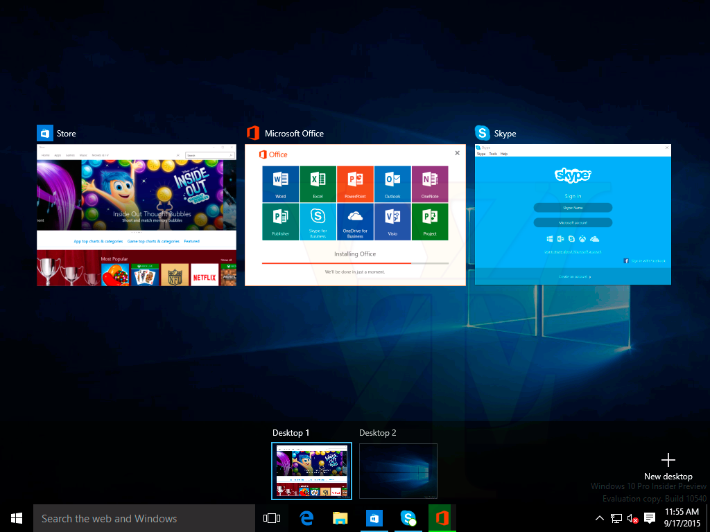Click the Outlook tile in the Office window
The image size is (710, 532).
tap(392, 184)
